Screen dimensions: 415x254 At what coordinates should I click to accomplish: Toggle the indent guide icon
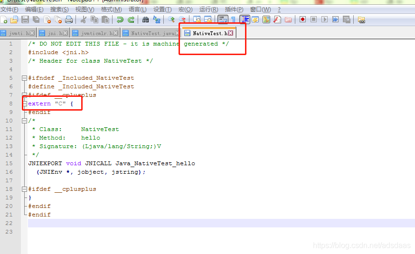(245, 19)
